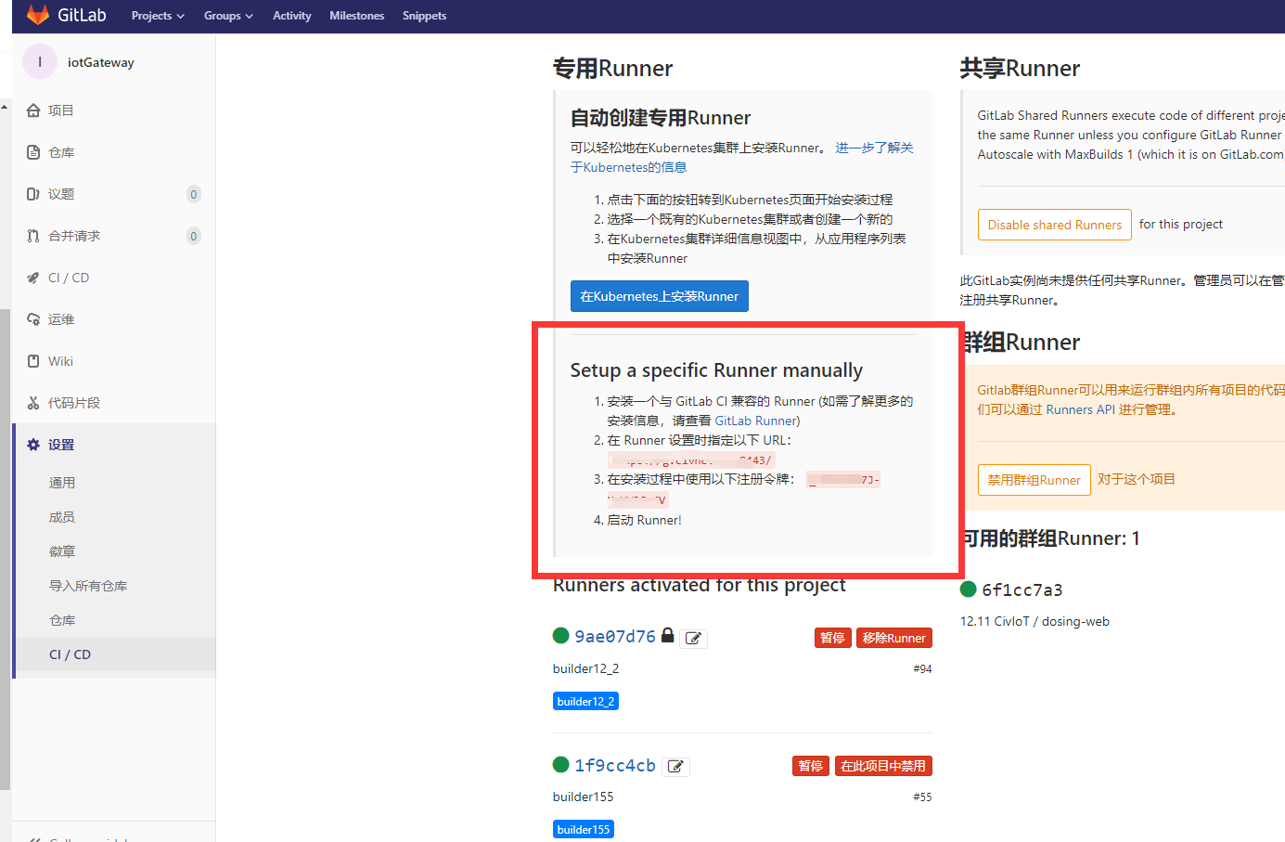The width and height of the screenshot is (1285, 842).
Task: Click the #55 runner number text
Action: 922,797
